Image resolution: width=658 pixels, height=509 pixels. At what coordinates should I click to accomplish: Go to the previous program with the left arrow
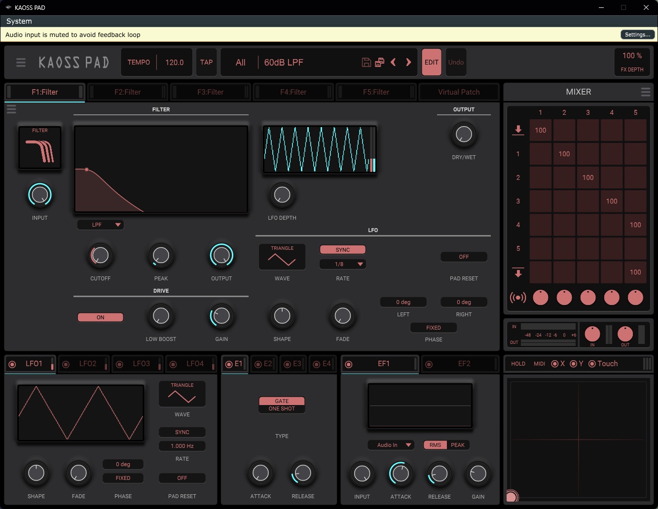[393, 62]
